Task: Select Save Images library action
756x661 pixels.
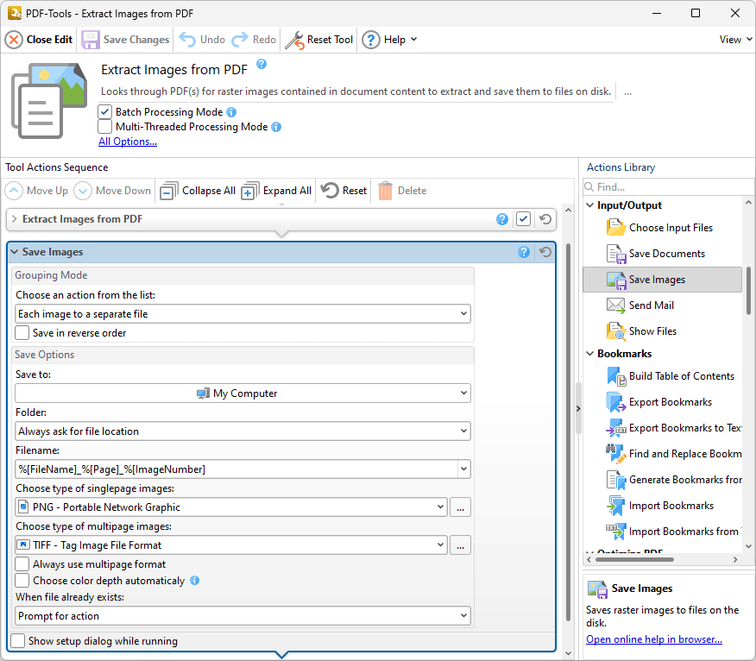Action: 662,280
